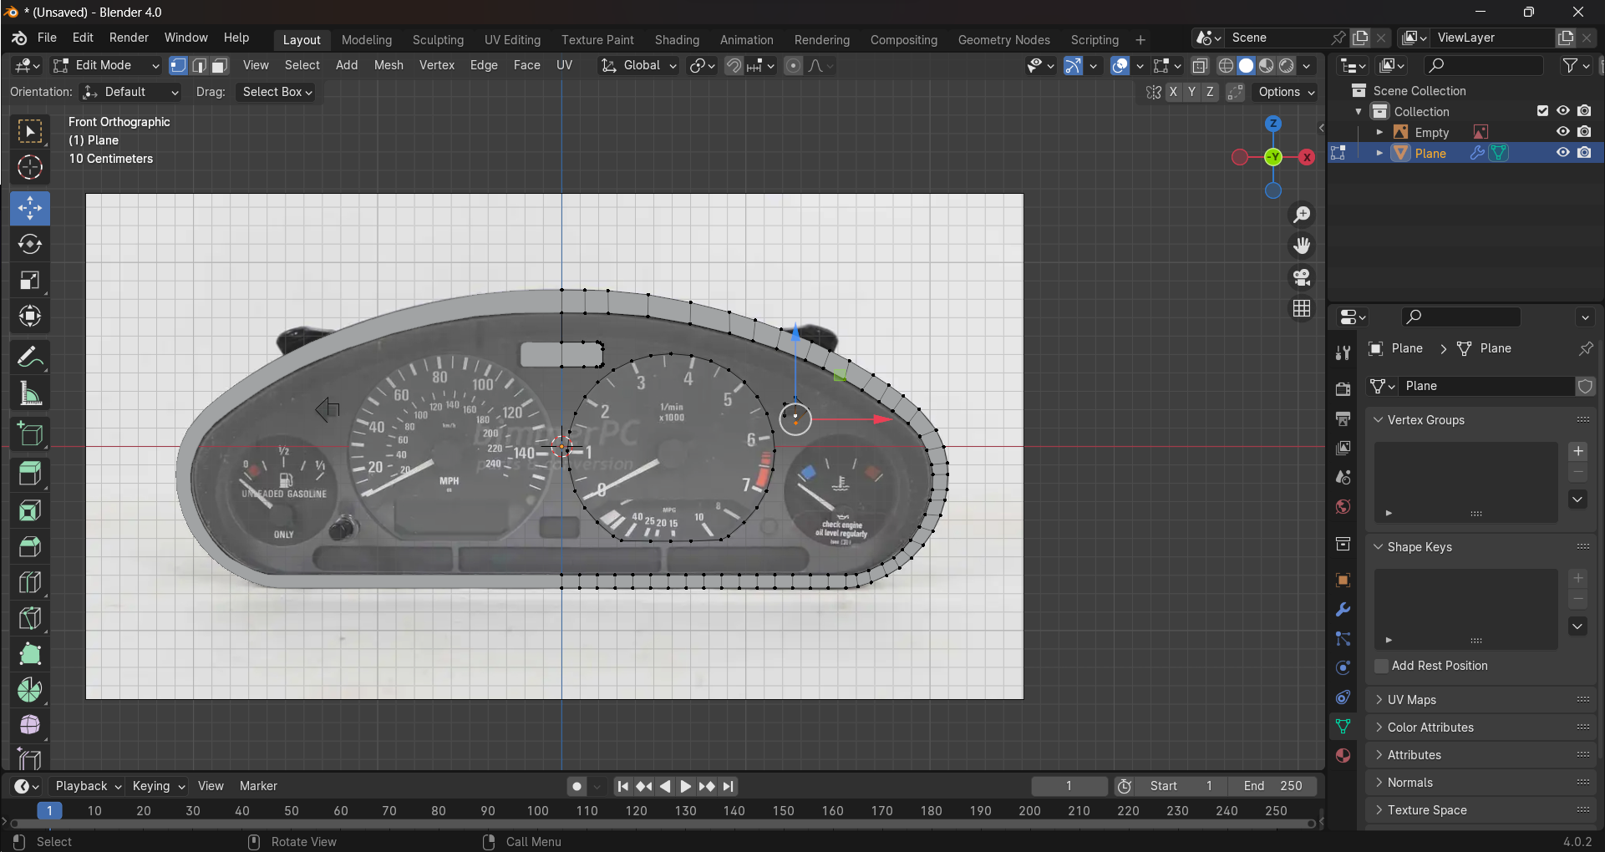The width and height of the screenshot is (1605, 852).
Task: Select the Rotate tool in toolbar
Action: (x=30, y=245)
